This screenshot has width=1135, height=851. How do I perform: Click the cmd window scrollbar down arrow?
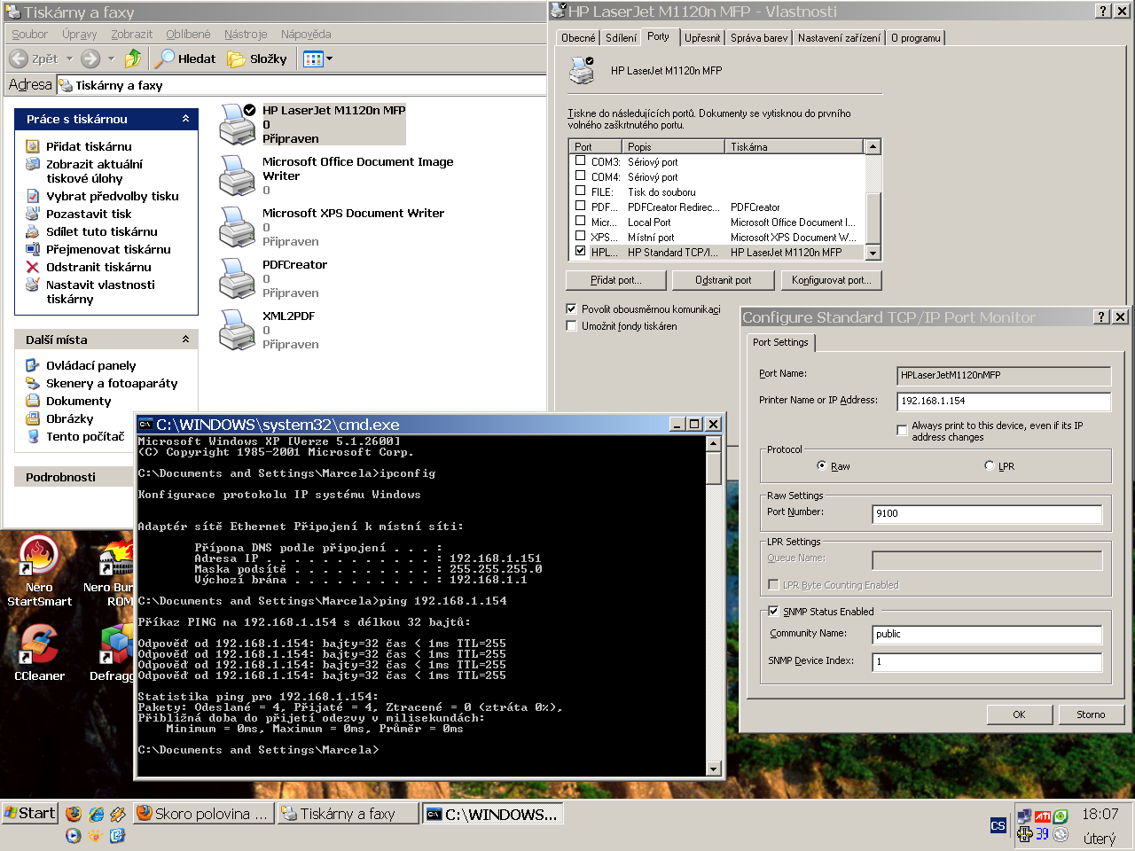tap(714, 769)
